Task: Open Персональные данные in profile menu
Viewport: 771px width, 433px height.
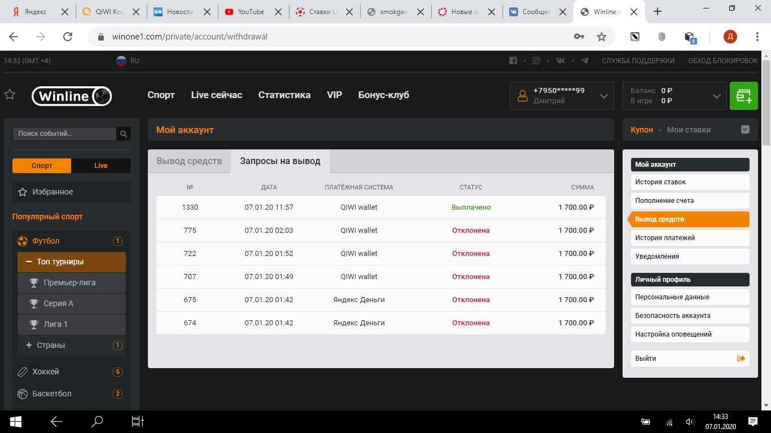Action: pyautogui.click(x=690, y=297)
